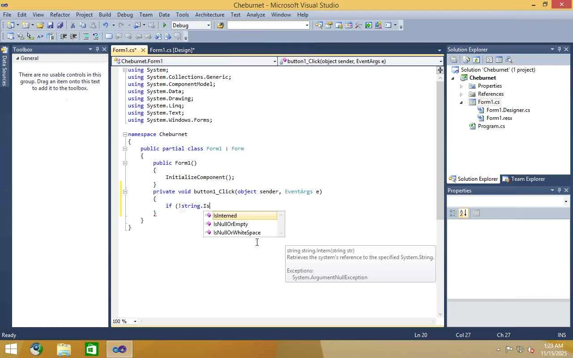Viewport: 573px width, 358px height.
Task: Click the Undo arrow icon
Action: [106, 26]
